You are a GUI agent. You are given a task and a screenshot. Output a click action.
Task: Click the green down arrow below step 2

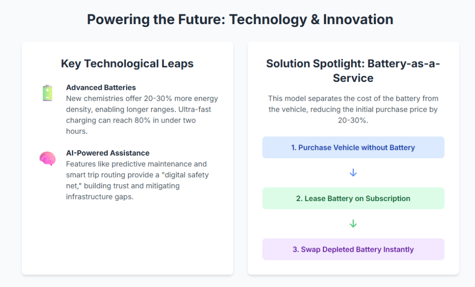coord(353,224)
